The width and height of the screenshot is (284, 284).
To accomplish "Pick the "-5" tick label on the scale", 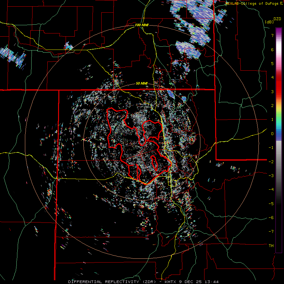I will coord(271,204).
